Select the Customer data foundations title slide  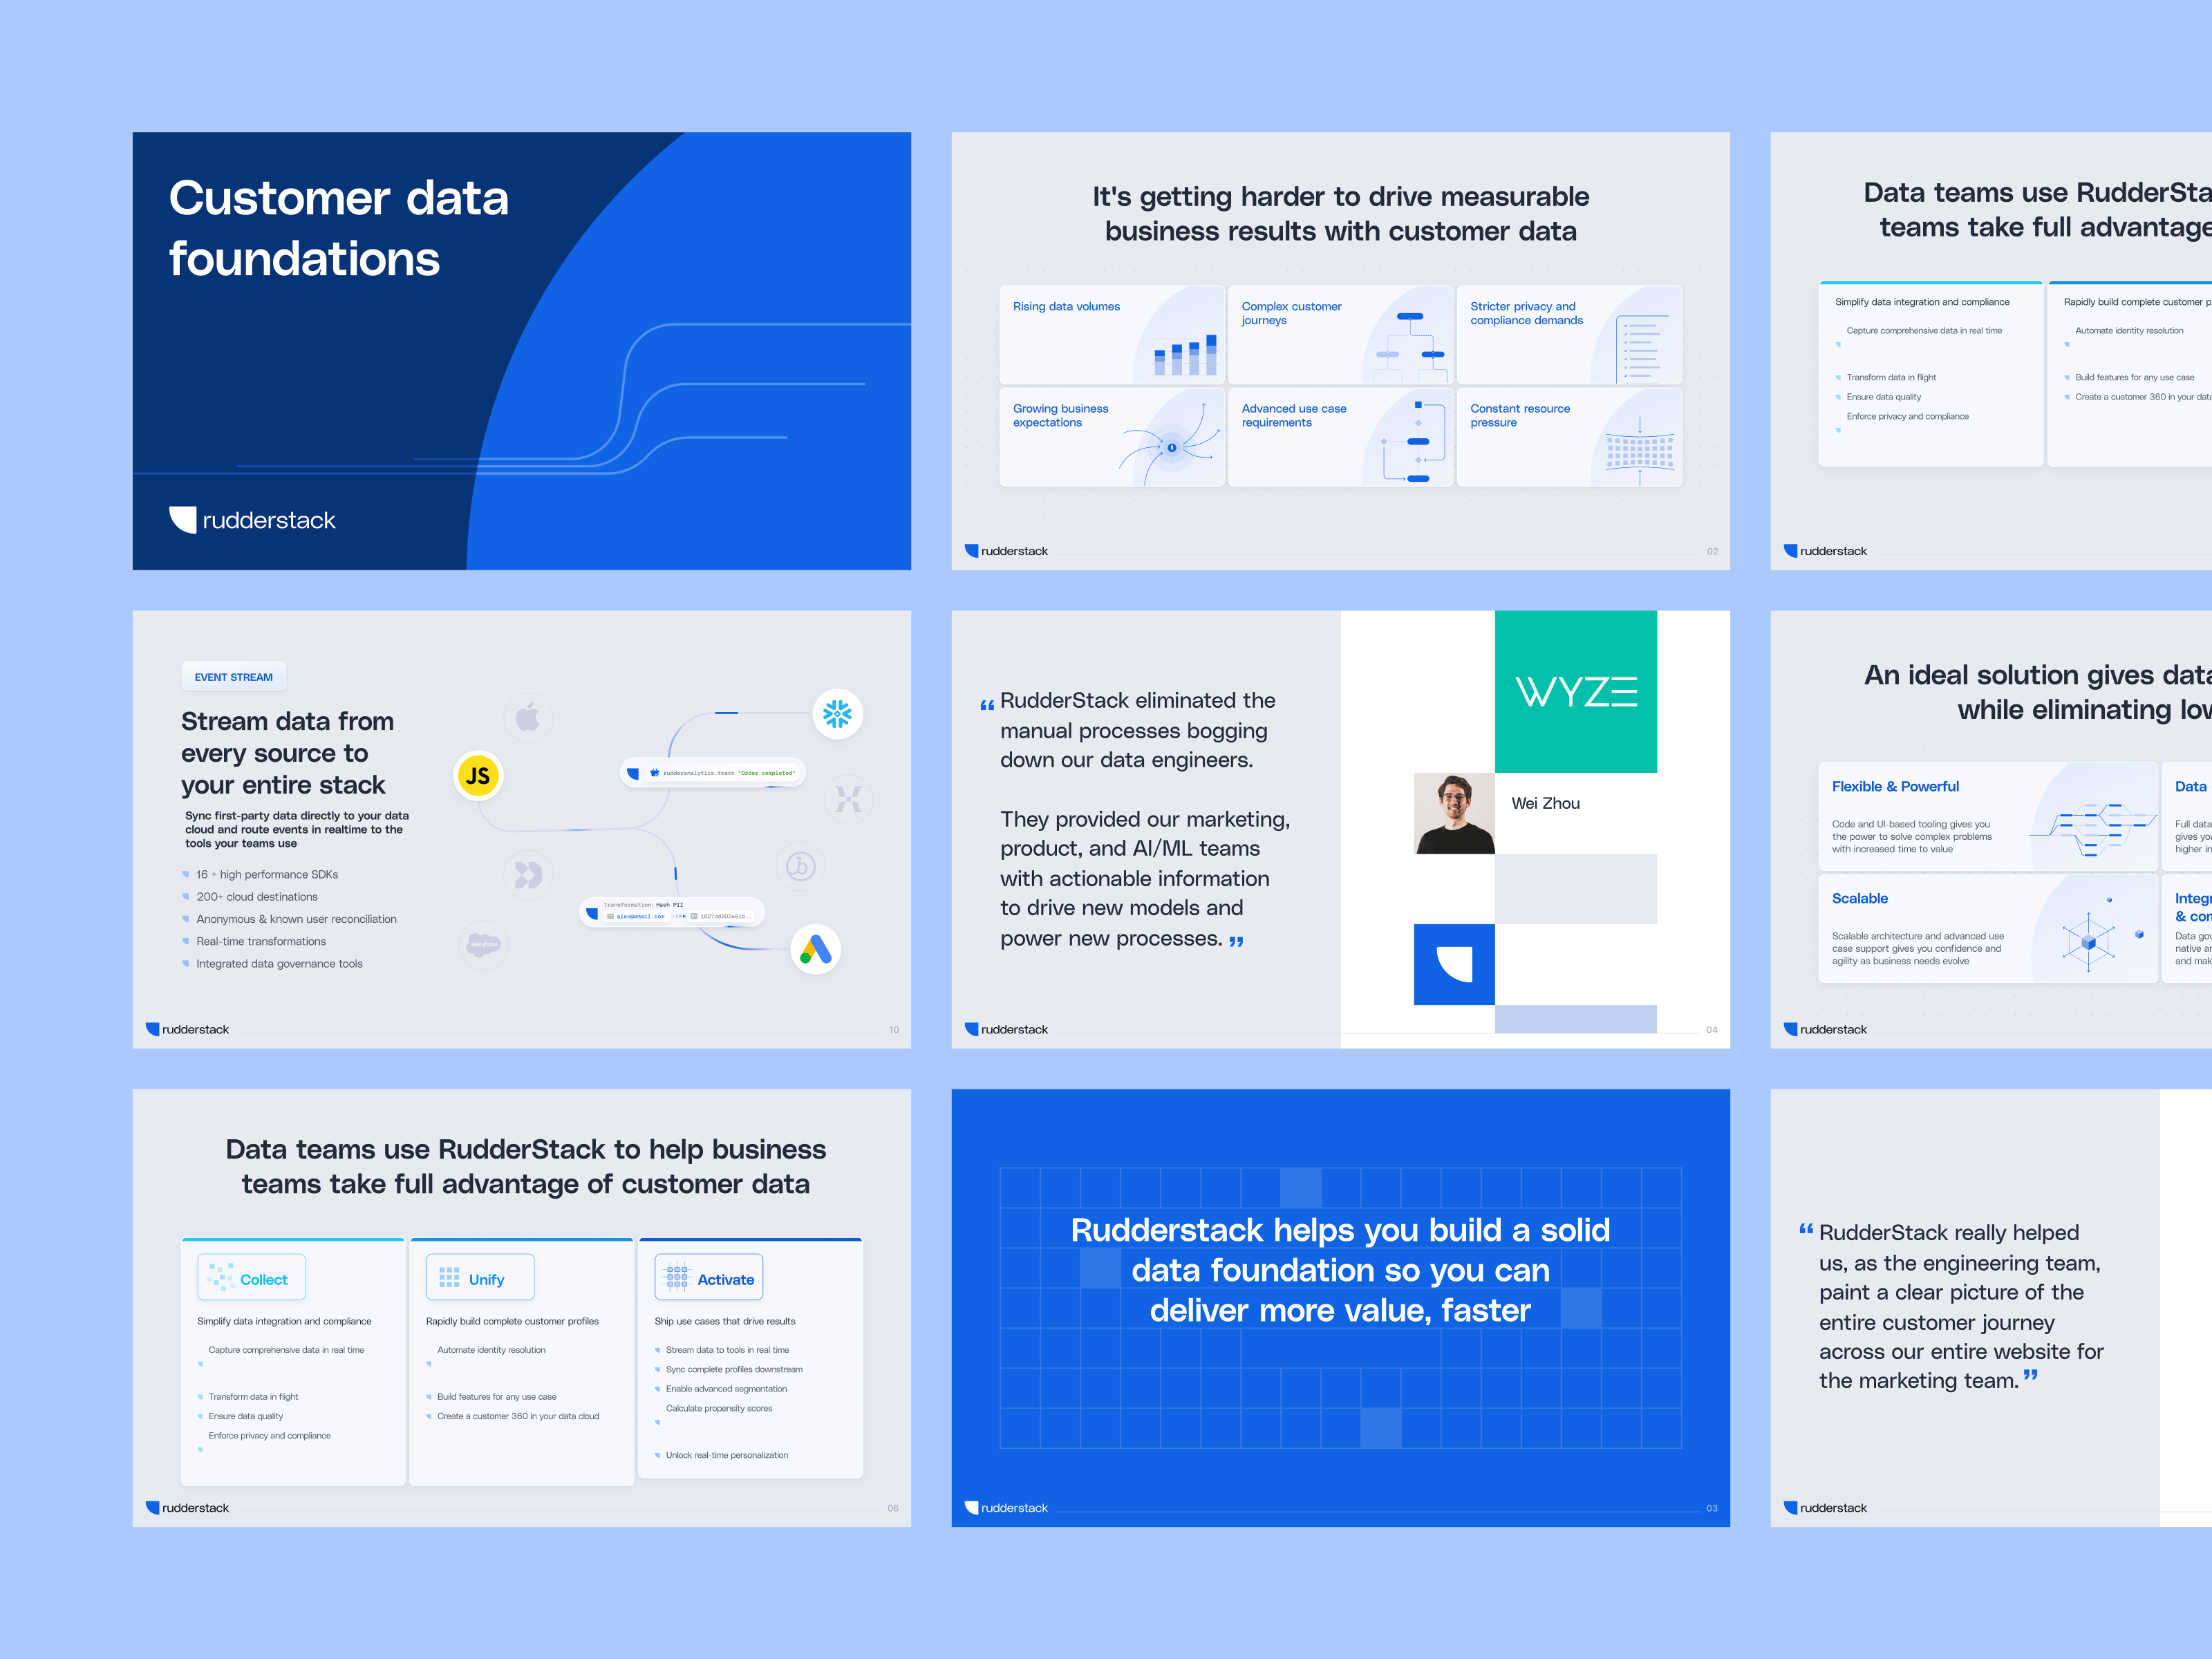[x=521, y=351]
